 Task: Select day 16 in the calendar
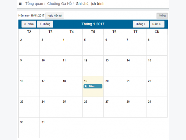tap(29, 86)
